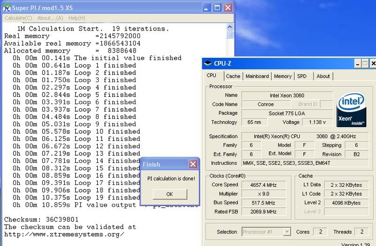The width and height of the screenshot is (376, 246).
Task: Click the Specification field 'Intel(R) Xeon(R) CPU'
Action: (305, 136)
